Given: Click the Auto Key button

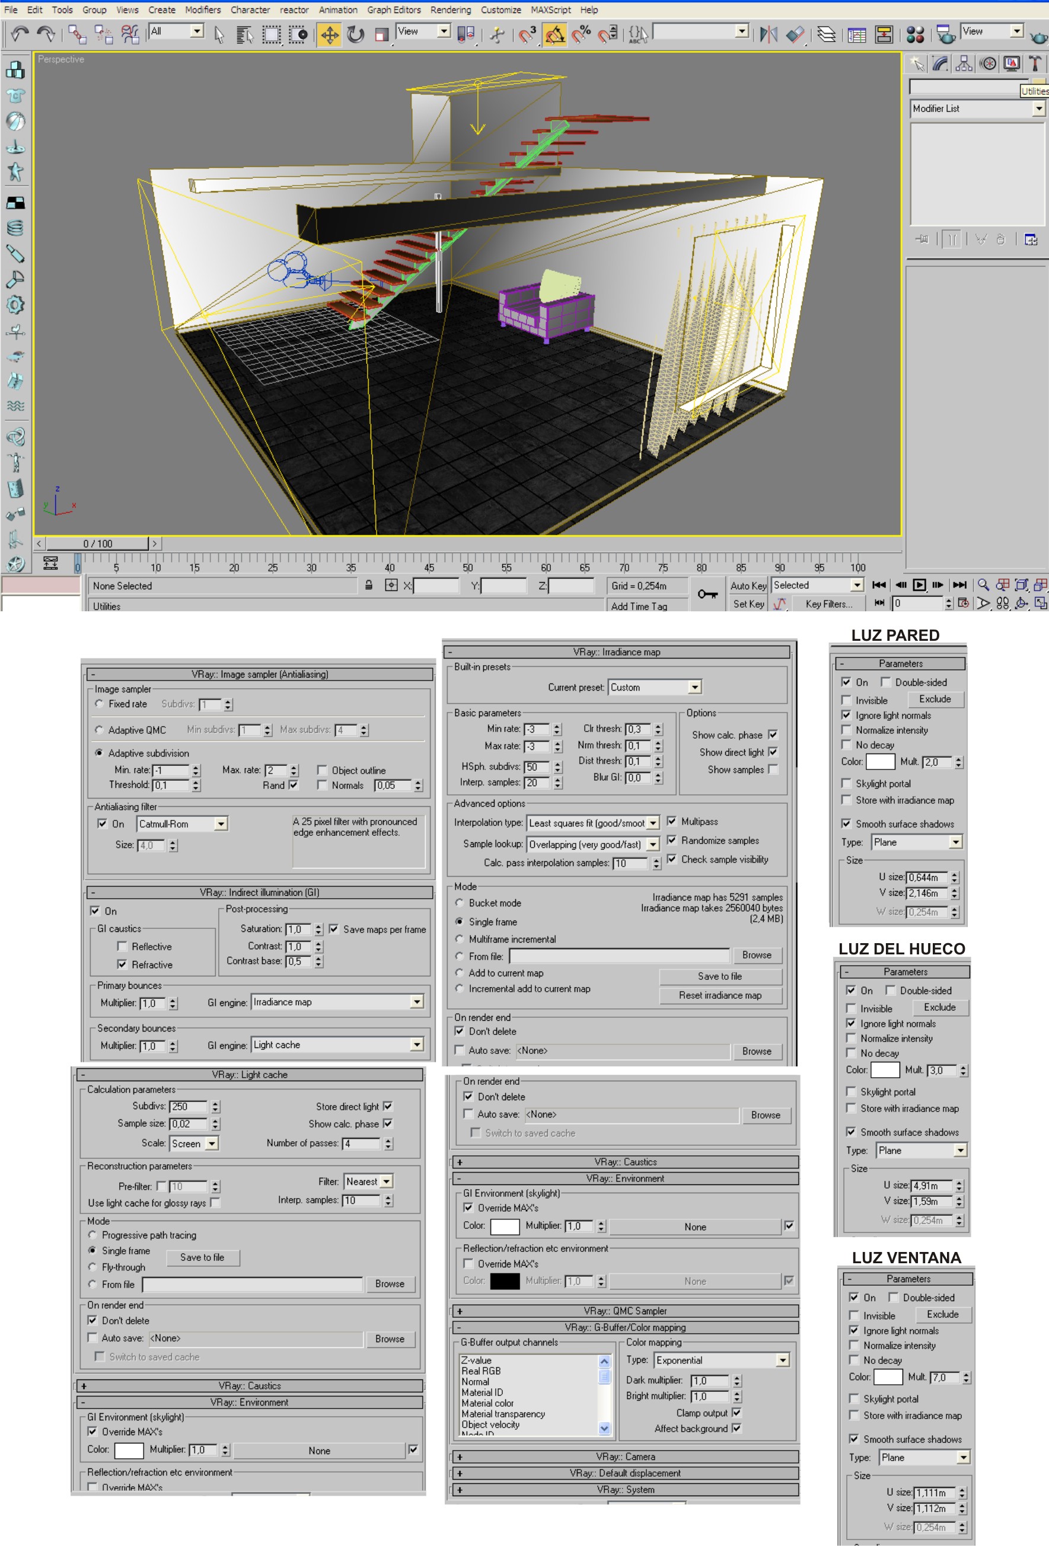Looking at the screenshot, I should (x=749, y=586).
